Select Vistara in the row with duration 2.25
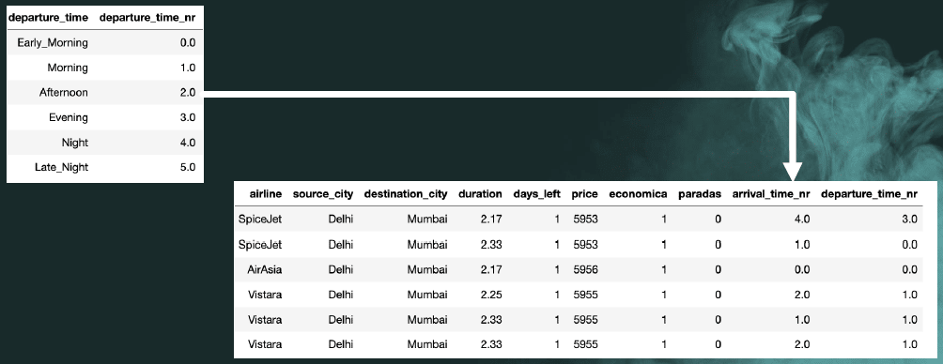Viewport: 943px width, 364px height. [x=265, y=295]
